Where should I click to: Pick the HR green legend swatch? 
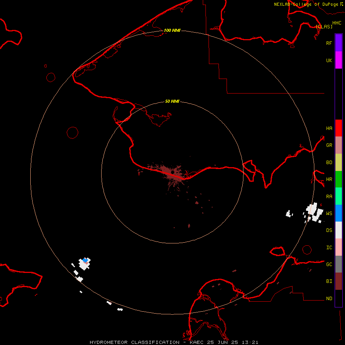pyautogui.click(x=338, y=179)
